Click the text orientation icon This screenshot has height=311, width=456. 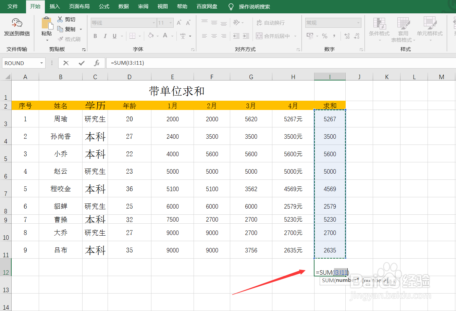coord(236,23)
